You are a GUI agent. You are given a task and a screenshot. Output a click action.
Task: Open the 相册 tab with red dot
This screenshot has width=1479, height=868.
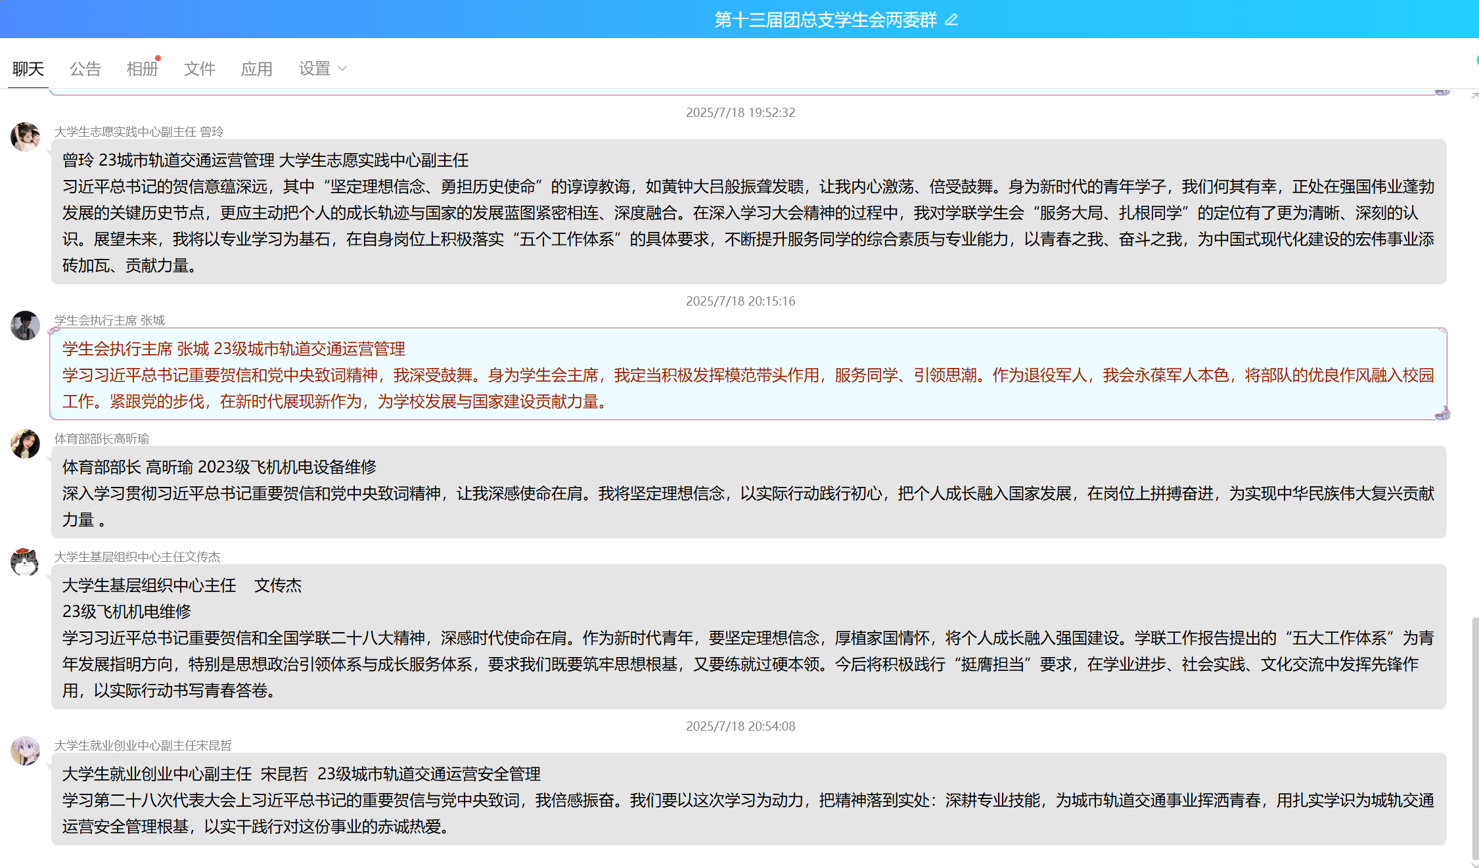(142, 69)
